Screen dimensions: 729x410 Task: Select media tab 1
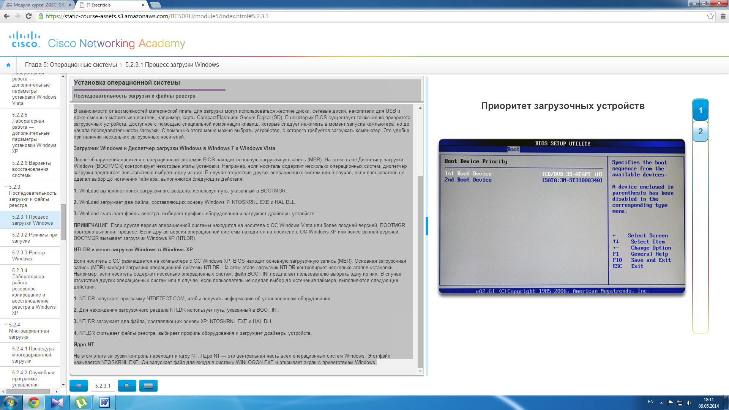coord(701,110)
